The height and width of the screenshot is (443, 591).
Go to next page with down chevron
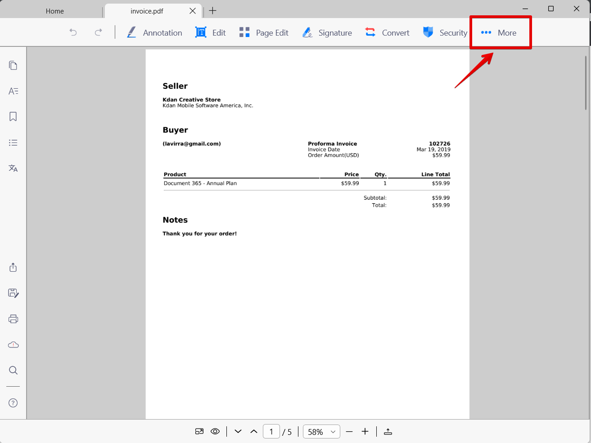tap(238, 431)
